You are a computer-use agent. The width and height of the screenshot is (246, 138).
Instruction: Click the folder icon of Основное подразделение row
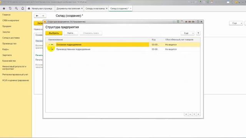point(52,44)
